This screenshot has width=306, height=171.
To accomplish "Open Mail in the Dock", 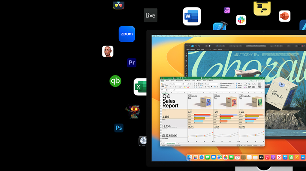I will coord(214,157).
